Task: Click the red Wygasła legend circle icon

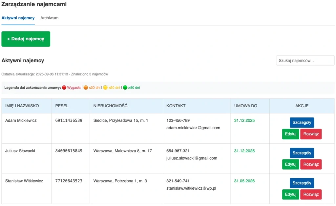Action: click(x=64, y=88)
